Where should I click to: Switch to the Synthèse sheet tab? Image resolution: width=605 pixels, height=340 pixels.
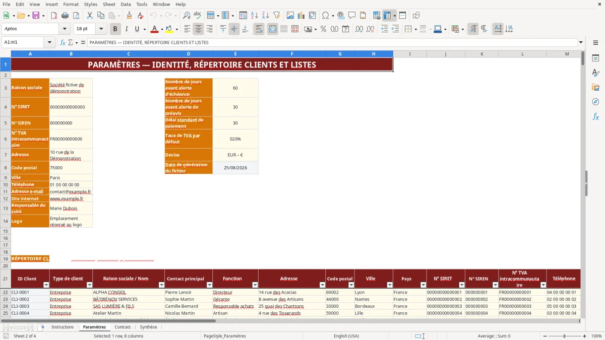click(x=148, y=327)
